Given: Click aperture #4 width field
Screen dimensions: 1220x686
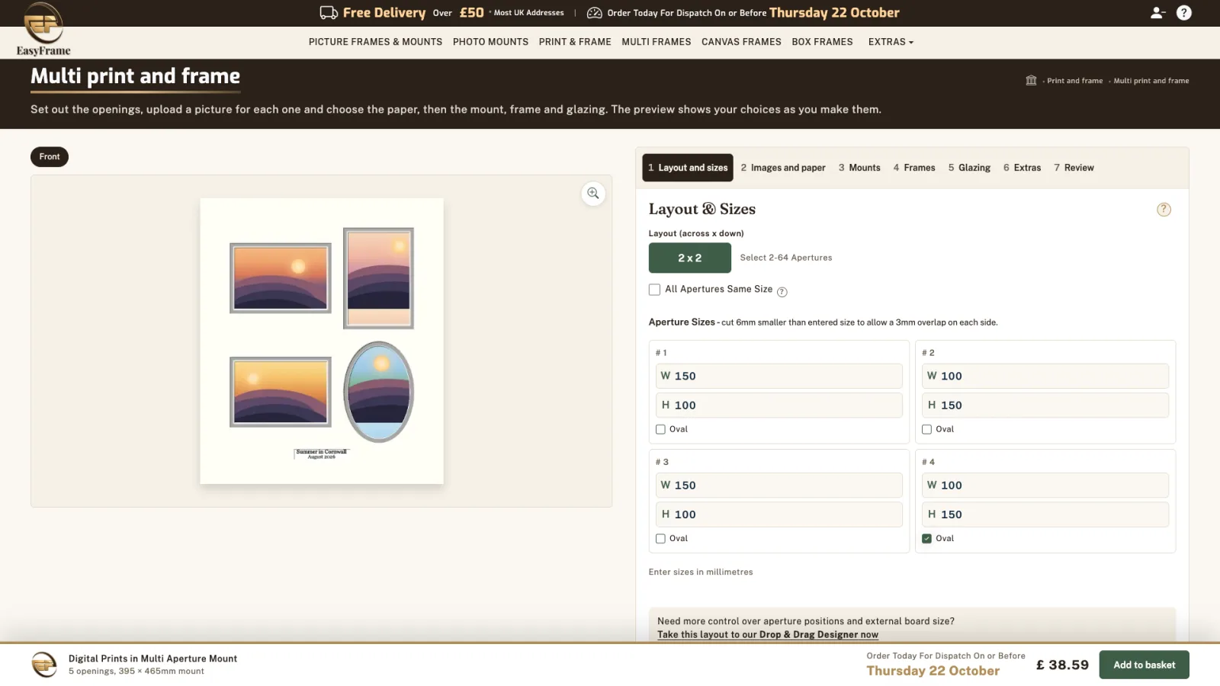Looking at the screenshot, I should pyautogui.click(x=1045, y=486).
